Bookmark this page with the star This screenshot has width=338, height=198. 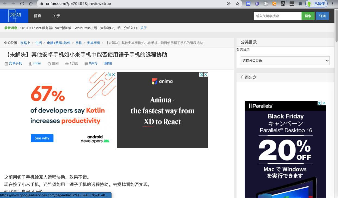(x=237, y=4)
